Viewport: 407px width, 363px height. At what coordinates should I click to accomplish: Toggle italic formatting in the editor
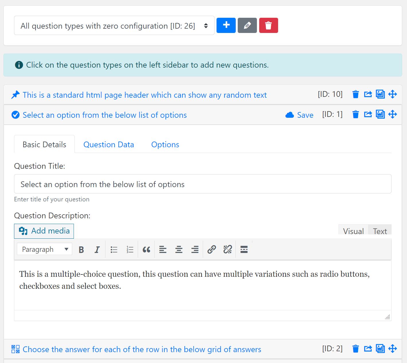(x=97, y=250)
